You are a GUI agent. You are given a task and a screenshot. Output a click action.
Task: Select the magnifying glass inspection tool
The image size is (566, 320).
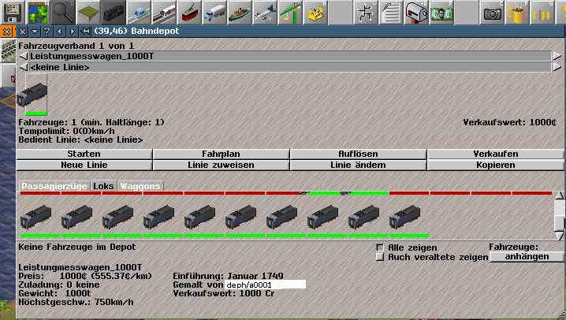64,11
